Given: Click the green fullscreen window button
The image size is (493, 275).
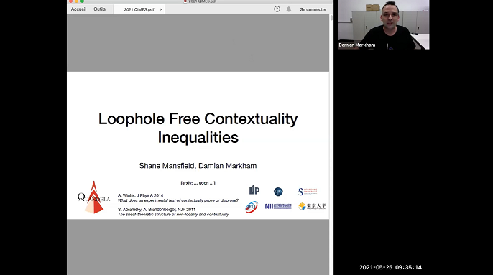Looking at the screenshot, I should coord(82,1).
